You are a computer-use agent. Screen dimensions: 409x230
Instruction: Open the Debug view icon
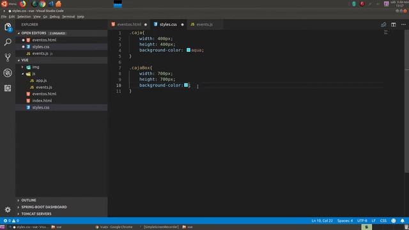tap(8, 73)
